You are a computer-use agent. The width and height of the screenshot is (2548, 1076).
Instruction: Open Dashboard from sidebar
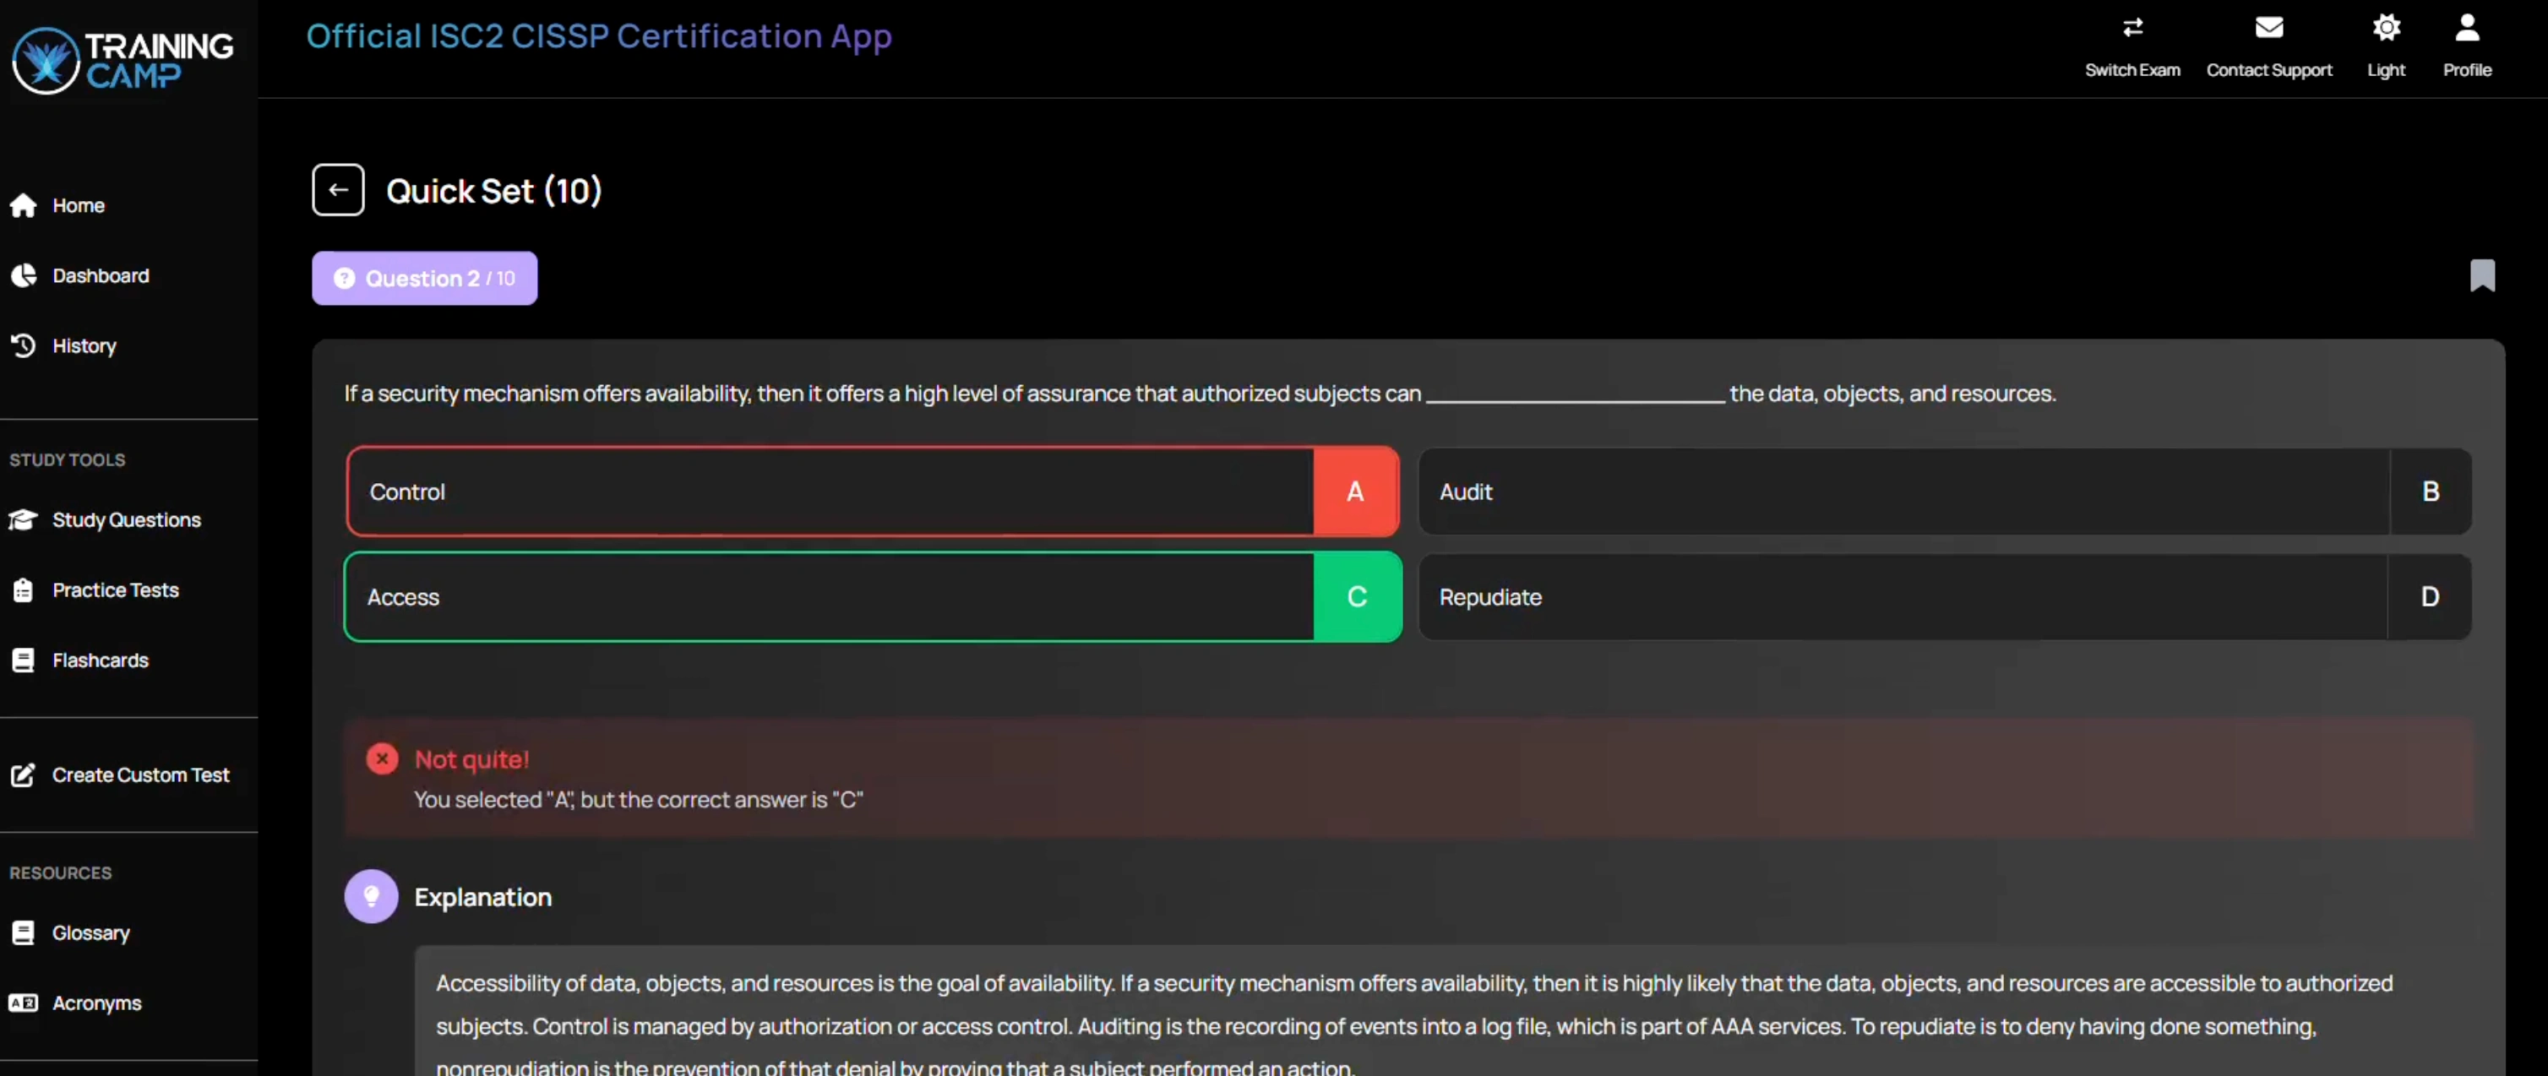click(x=100, y=276)
